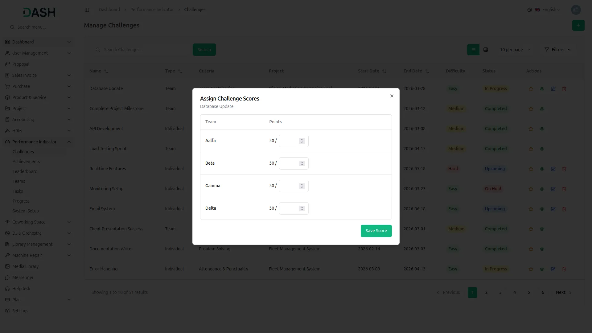Click the sidebar collapse icon

(x=87, y=10)
